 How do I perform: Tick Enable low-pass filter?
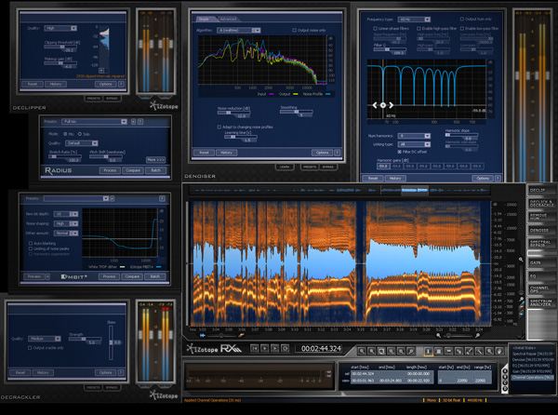[x=462, y=28]
